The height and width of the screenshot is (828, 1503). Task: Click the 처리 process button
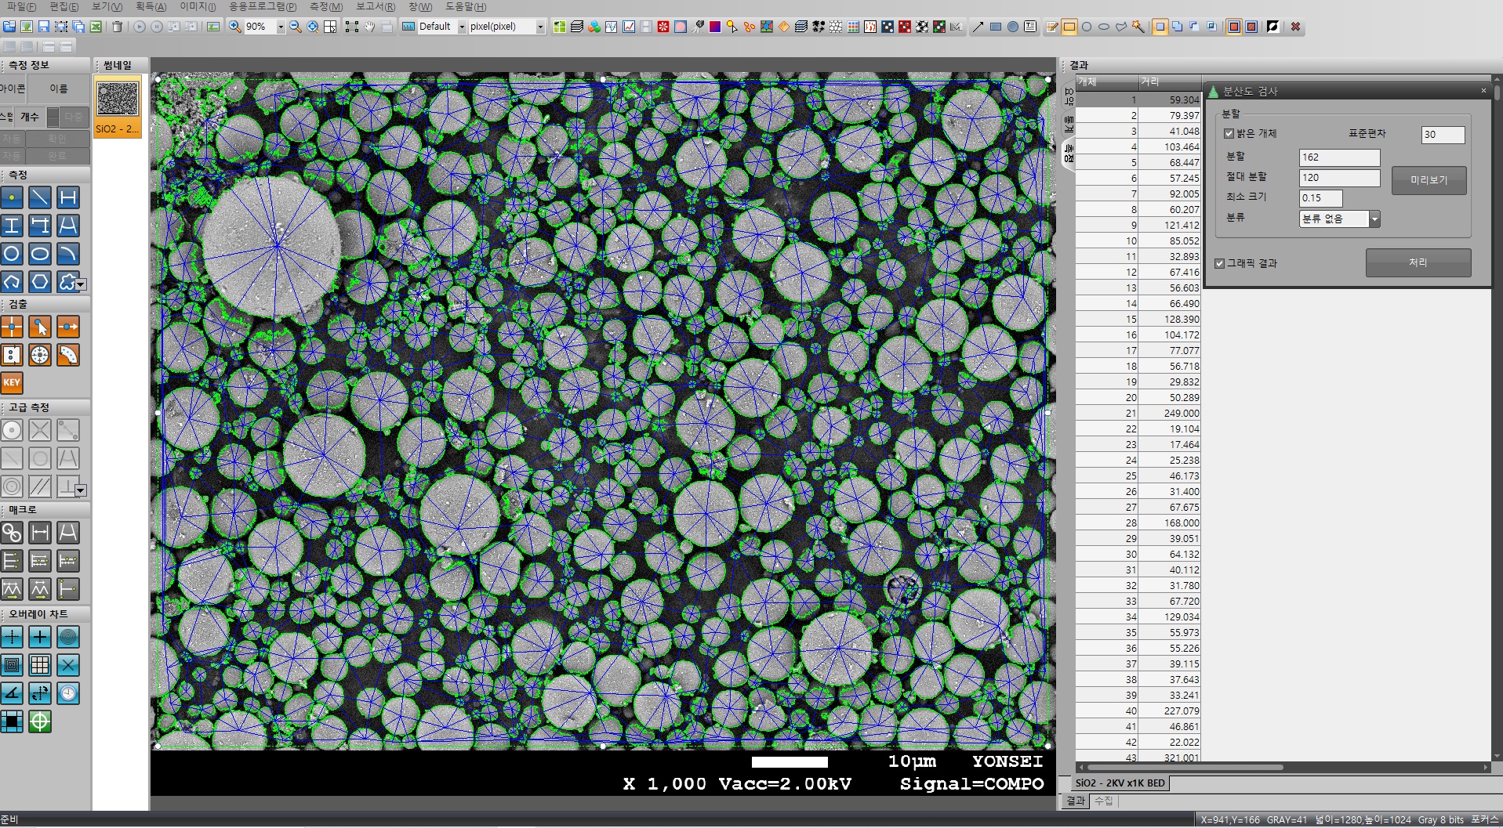pos(1419,262)
